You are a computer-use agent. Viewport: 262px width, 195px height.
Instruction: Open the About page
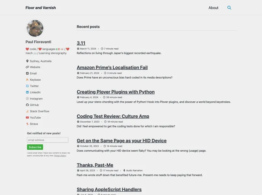[x=213, y=8]
